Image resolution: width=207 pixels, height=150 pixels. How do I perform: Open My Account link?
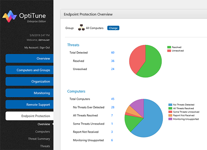(x=31, y=47)
